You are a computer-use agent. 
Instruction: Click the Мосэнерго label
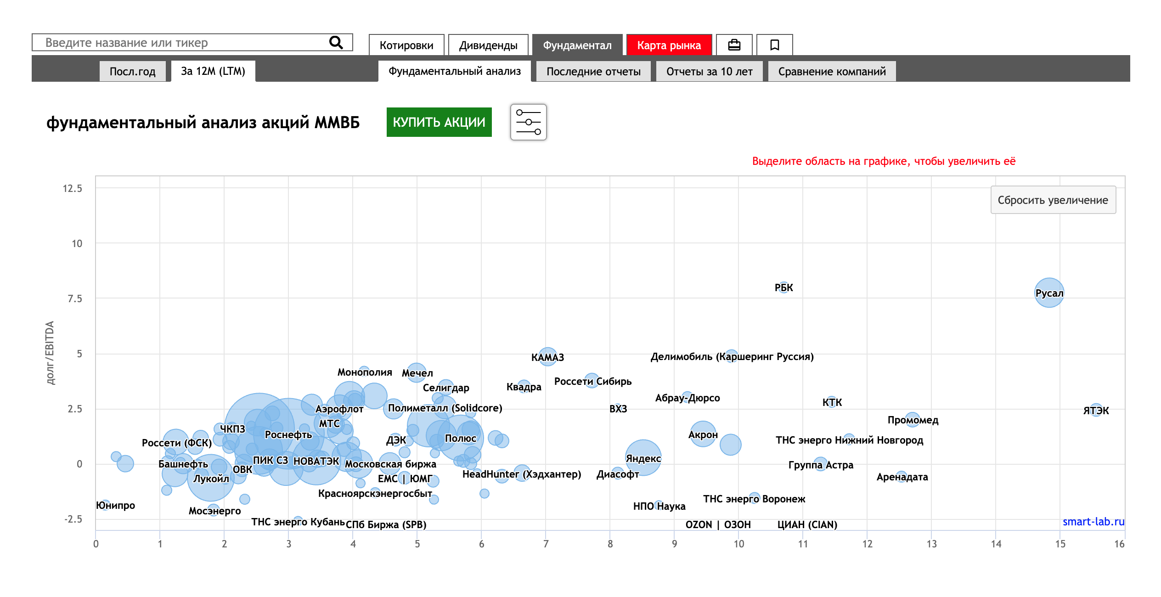point(214,511)
